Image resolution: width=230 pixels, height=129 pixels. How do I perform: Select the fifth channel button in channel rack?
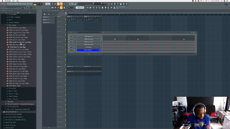89,47
